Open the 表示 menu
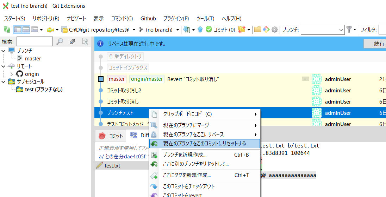This screenshot has width=386, height=197. coord(99,18)
